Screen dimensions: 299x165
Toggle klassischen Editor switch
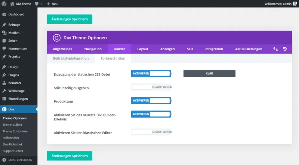click(152, 132)
